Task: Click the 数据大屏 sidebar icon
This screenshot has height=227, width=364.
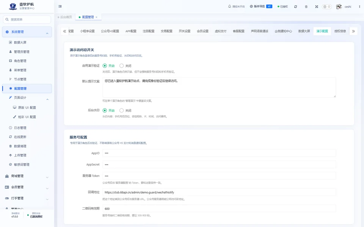Action: pyautogui.click(x=10, y=42)
